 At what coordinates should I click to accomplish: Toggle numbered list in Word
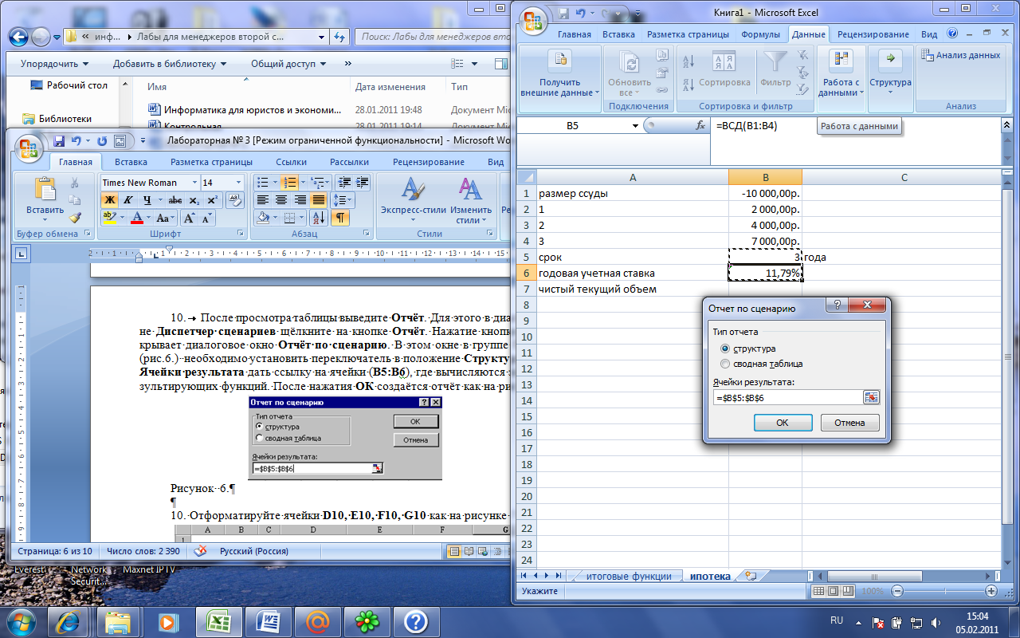click(x=290, y=182)
